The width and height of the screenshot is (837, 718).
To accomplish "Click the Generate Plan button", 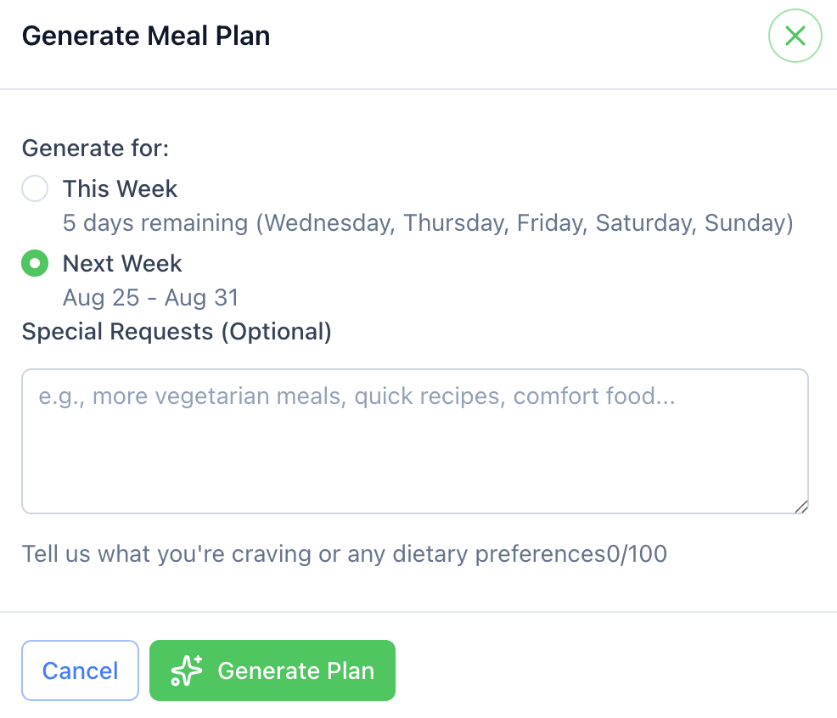I will [272, 670].
